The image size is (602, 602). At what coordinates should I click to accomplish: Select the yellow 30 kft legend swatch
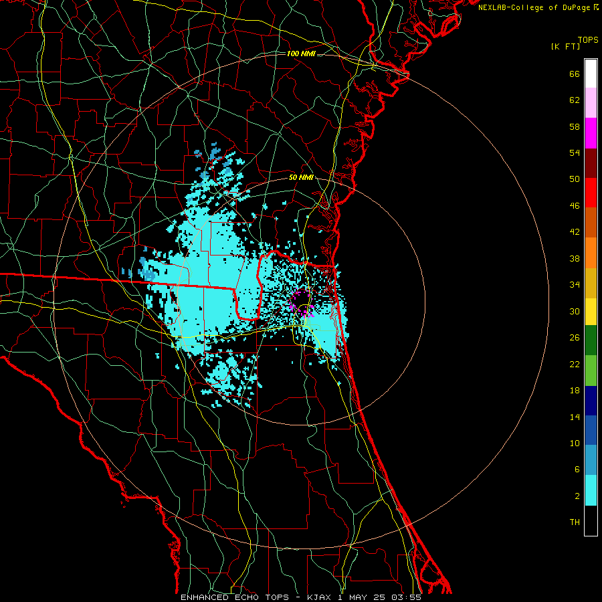tap(591, 312)
